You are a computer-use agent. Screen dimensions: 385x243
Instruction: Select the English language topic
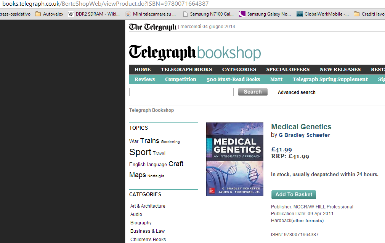click(148, 164)
